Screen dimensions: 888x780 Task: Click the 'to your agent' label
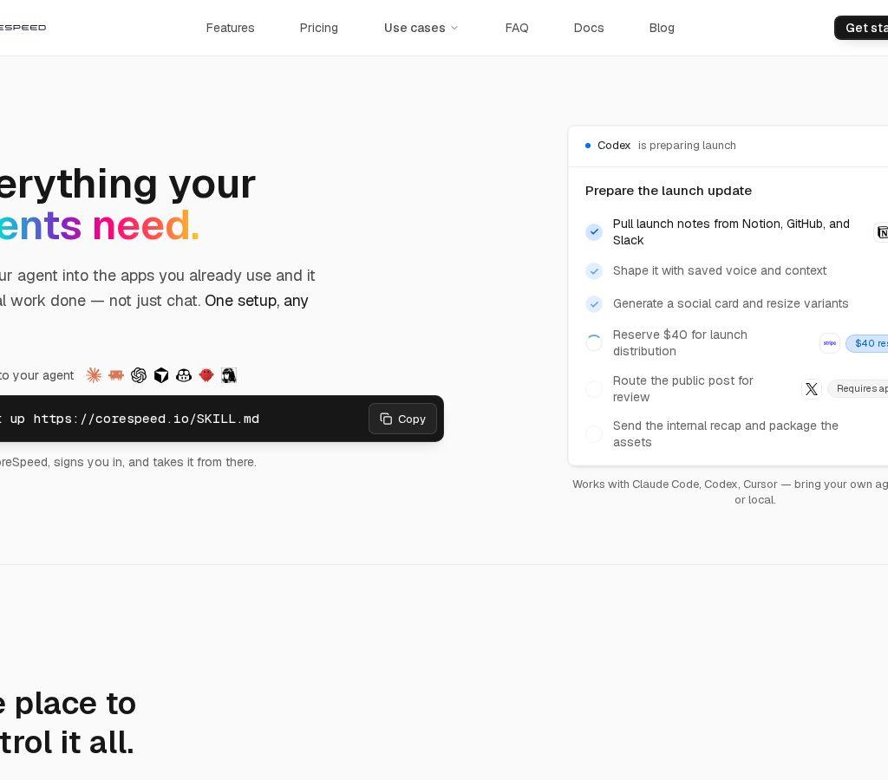tap(36, 375)
